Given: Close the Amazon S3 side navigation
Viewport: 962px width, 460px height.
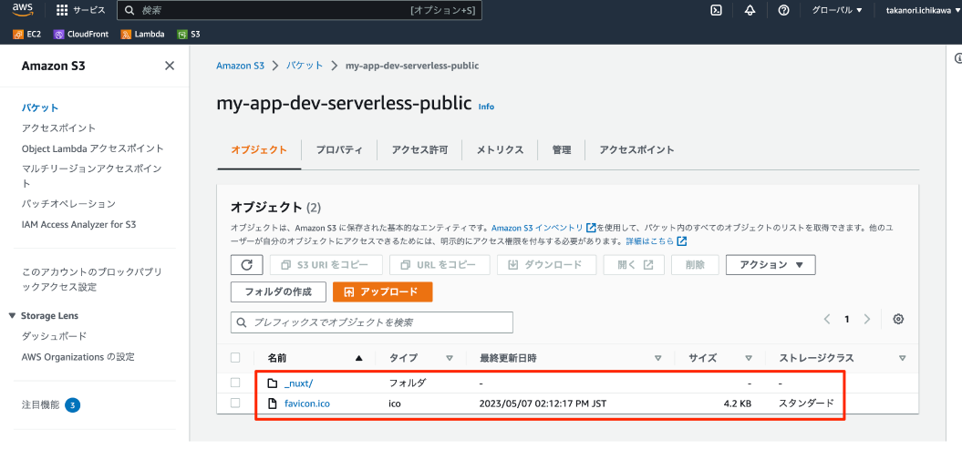Looking at the screenshot, I should (170, 66).
